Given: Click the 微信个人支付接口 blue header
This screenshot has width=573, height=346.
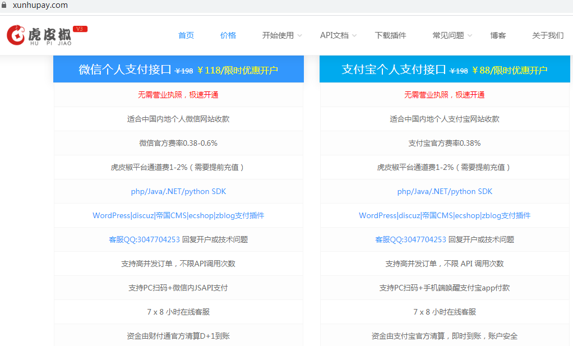Looking at the screenshot, I should click(x=178, y=70).
